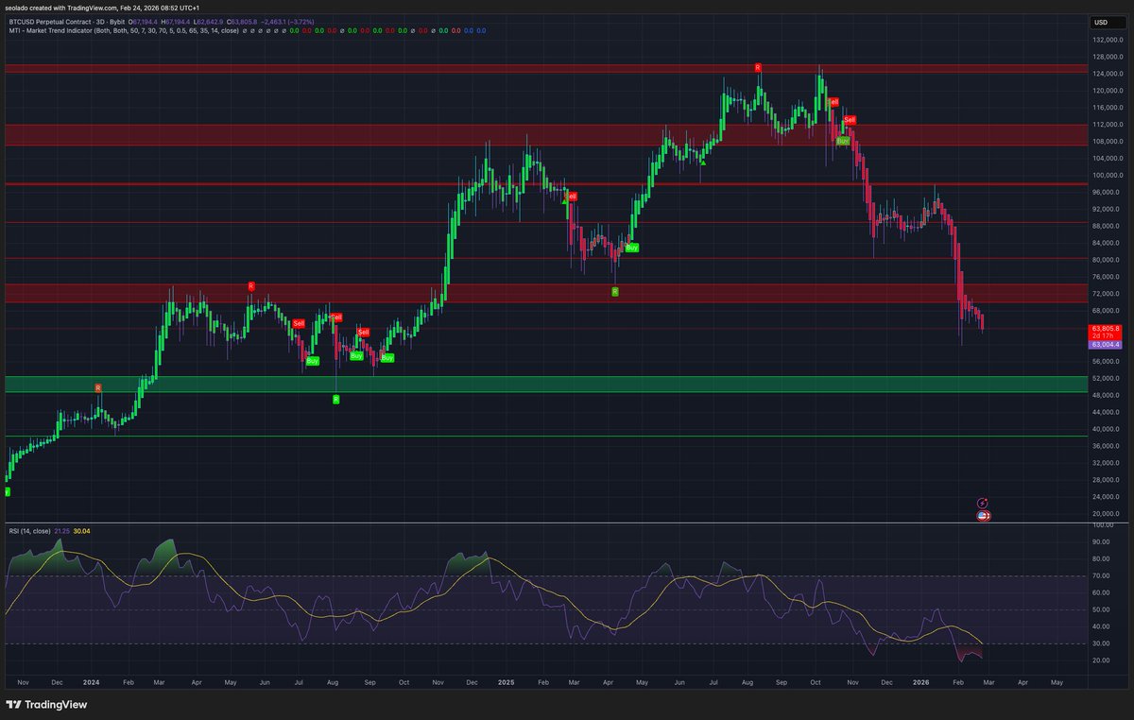This screenshot has height=720, width=1134.
Task: Click the green R marker below the August 2024 low
Action: coord(335,400)
